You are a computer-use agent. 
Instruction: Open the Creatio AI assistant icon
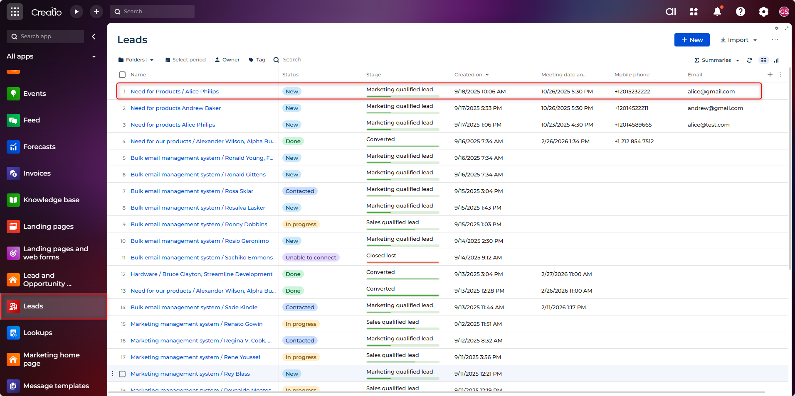(x=671, y=12)
